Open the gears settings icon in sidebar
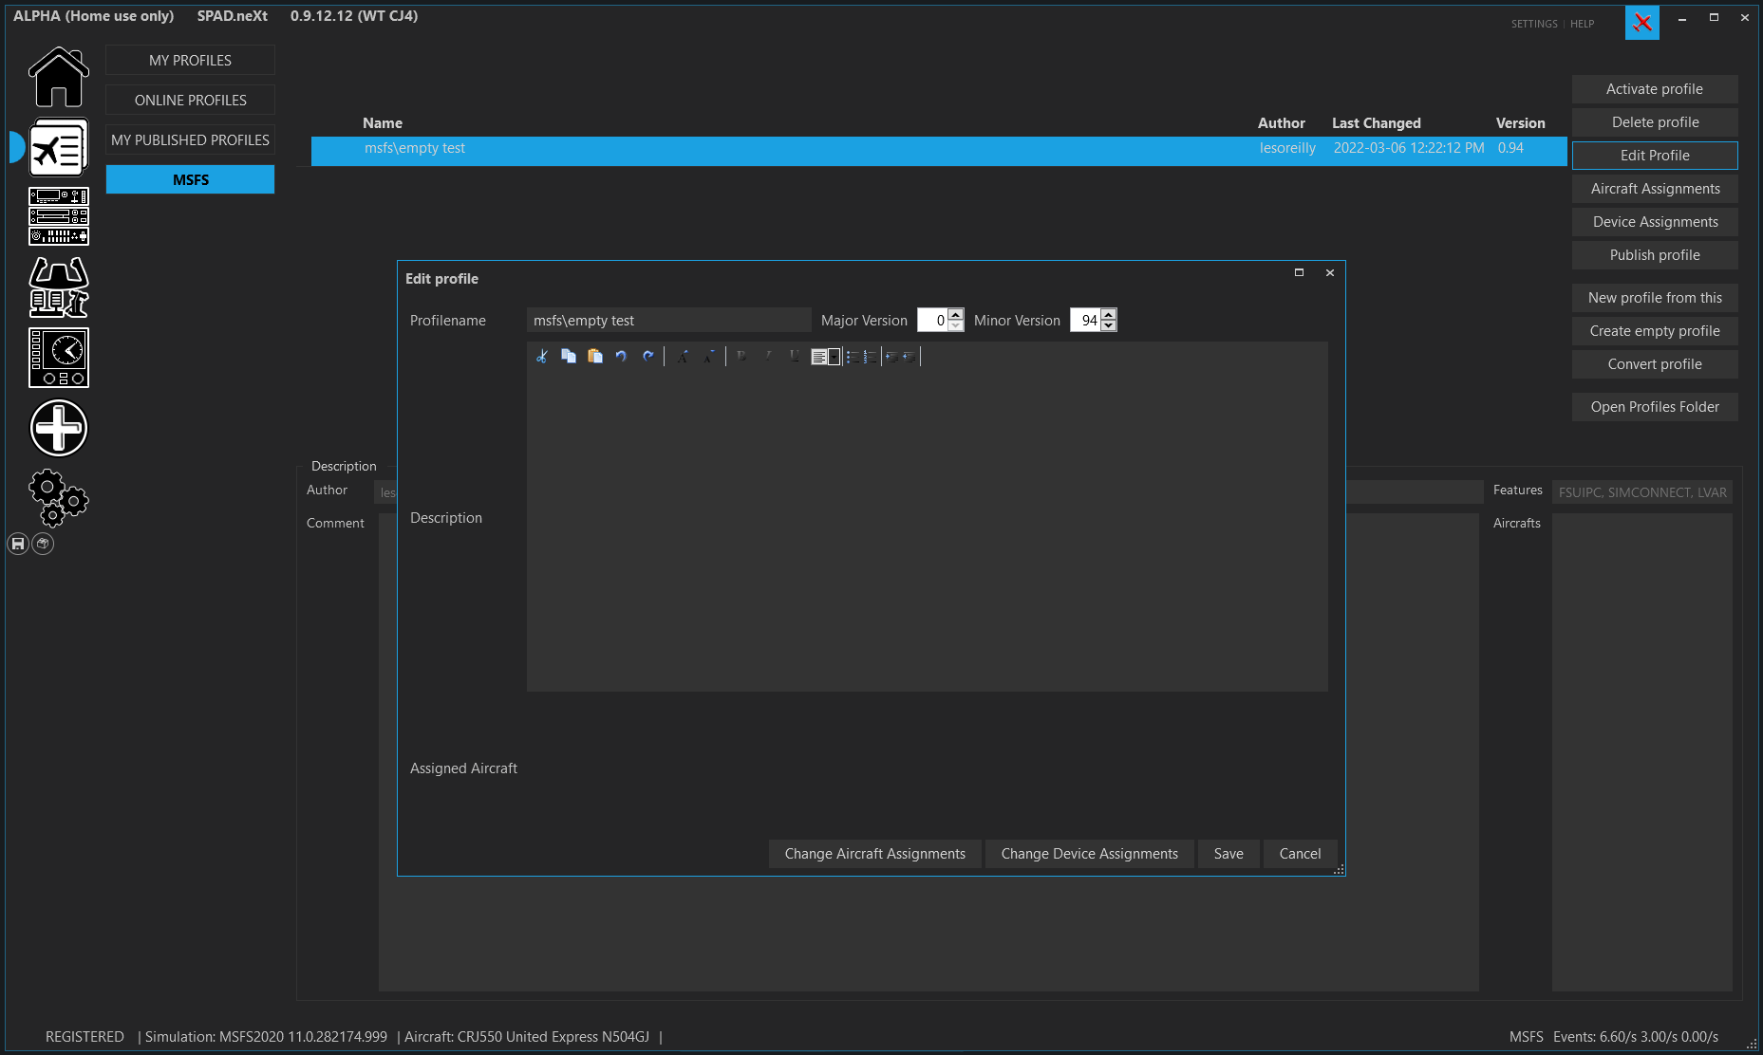 tap(57, 498)
